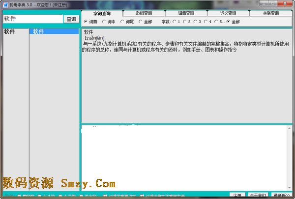Screen dimensions: 295x199
Task: Click the pinyin [ruǎnjiàn] in the definition
Action: pos(94,38)
